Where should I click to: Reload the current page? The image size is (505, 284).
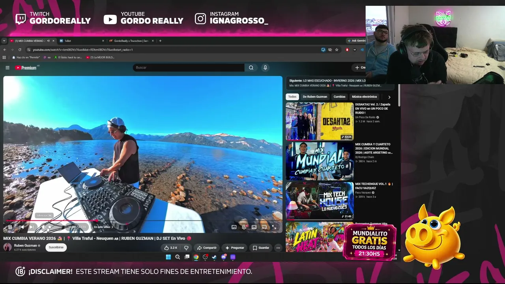coord(20,50)
